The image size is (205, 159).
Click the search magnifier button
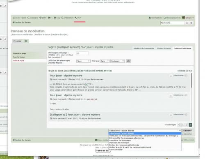tap(187, 23)
